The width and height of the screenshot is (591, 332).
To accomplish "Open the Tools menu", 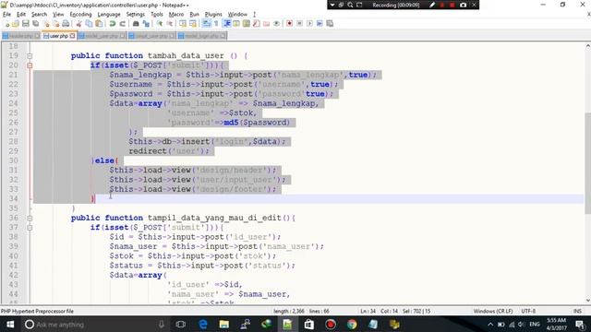I will click(157, 15).
